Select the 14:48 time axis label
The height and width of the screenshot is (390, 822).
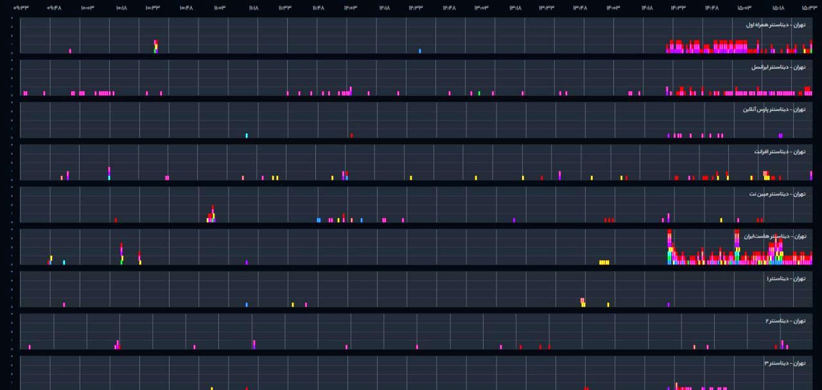point(711,8)
